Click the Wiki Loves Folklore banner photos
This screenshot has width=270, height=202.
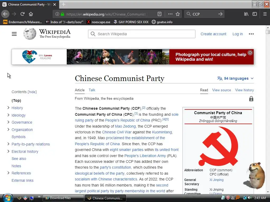118,57
